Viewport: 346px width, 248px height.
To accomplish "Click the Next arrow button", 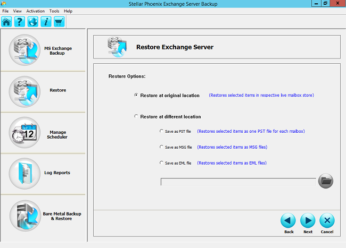I will [x=308, y=220].
